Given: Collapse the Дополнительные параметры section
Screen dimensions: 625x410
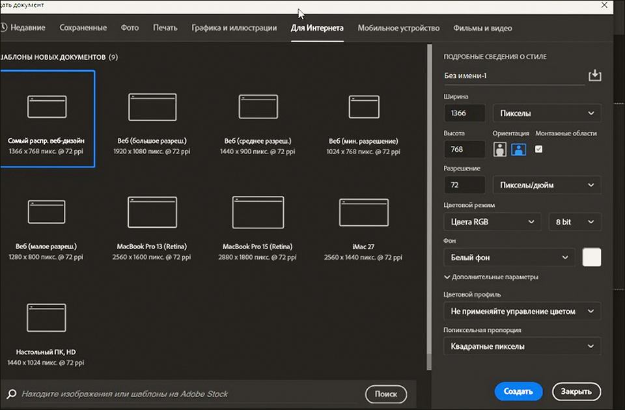Looking at the screenshot, I should click(x=491, y=277).
